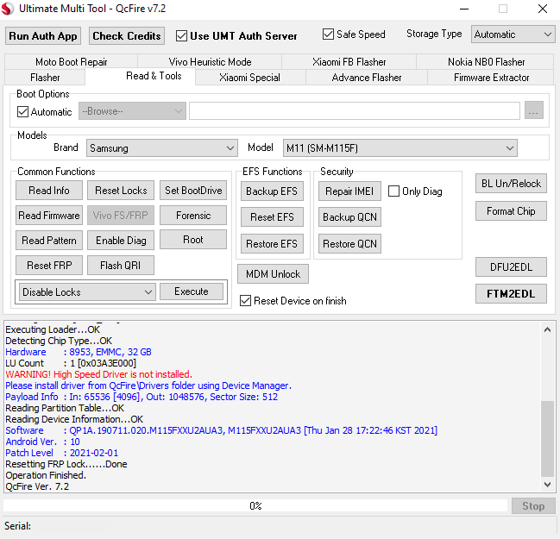Image resolution: width=560 pixels, height=539 pixels.
Task: Click the 'Serial:' status bar label
Action: pos(17,526)
